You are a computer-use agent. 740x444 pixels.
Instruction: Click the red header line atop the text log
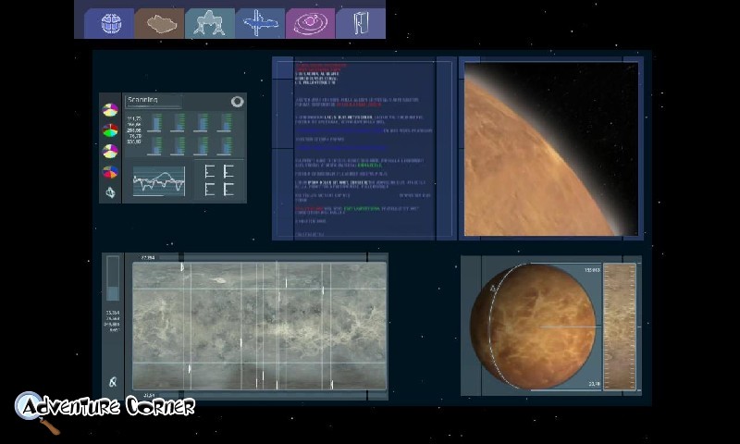point(321,65)
